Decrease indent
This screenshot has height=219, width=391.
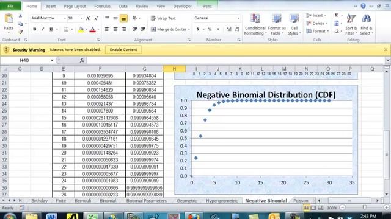click(135, 29)
